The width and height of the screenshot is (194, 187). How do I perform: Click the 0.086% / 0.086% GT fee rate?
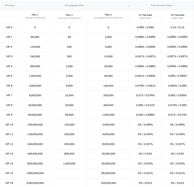tap(145, 66)
